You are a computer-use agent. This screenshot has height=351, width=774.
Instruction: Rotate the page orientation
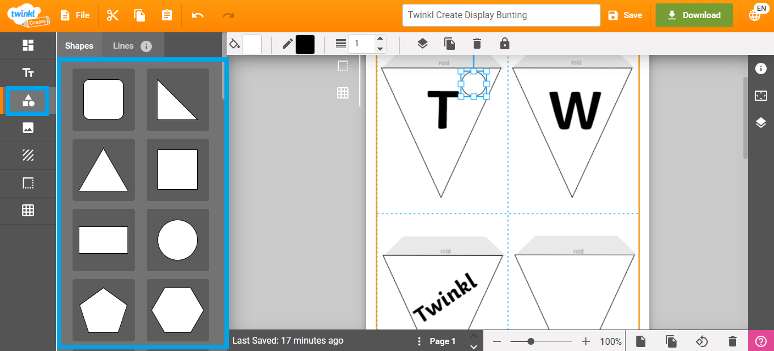701,341
